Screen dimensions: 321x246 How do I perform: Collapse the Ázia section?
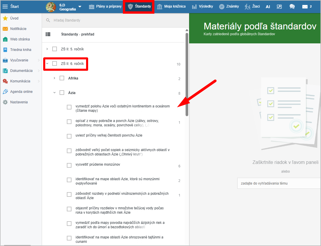[55, 93]
